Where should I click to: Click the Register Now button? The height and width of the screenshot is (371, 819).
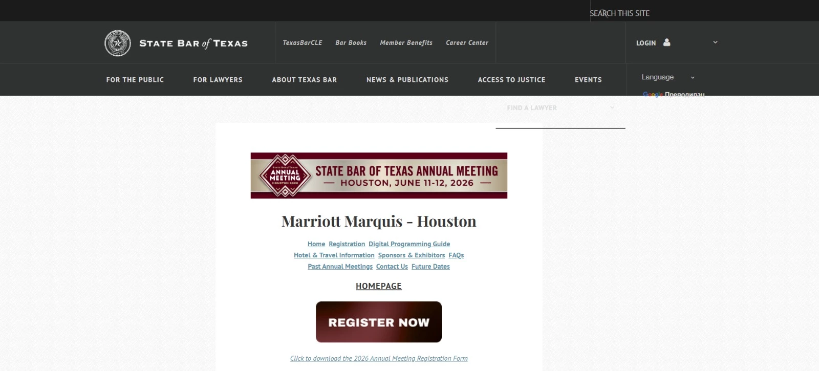pos(379,322)
